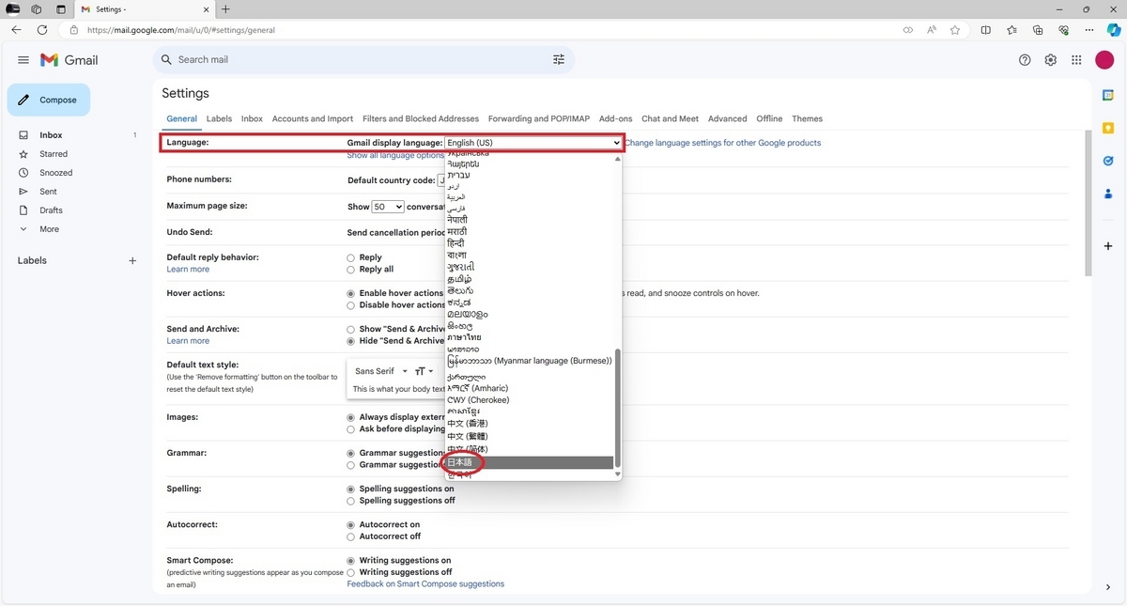
Task: Open the Google account avatar
Action: tap(1104, 60)
